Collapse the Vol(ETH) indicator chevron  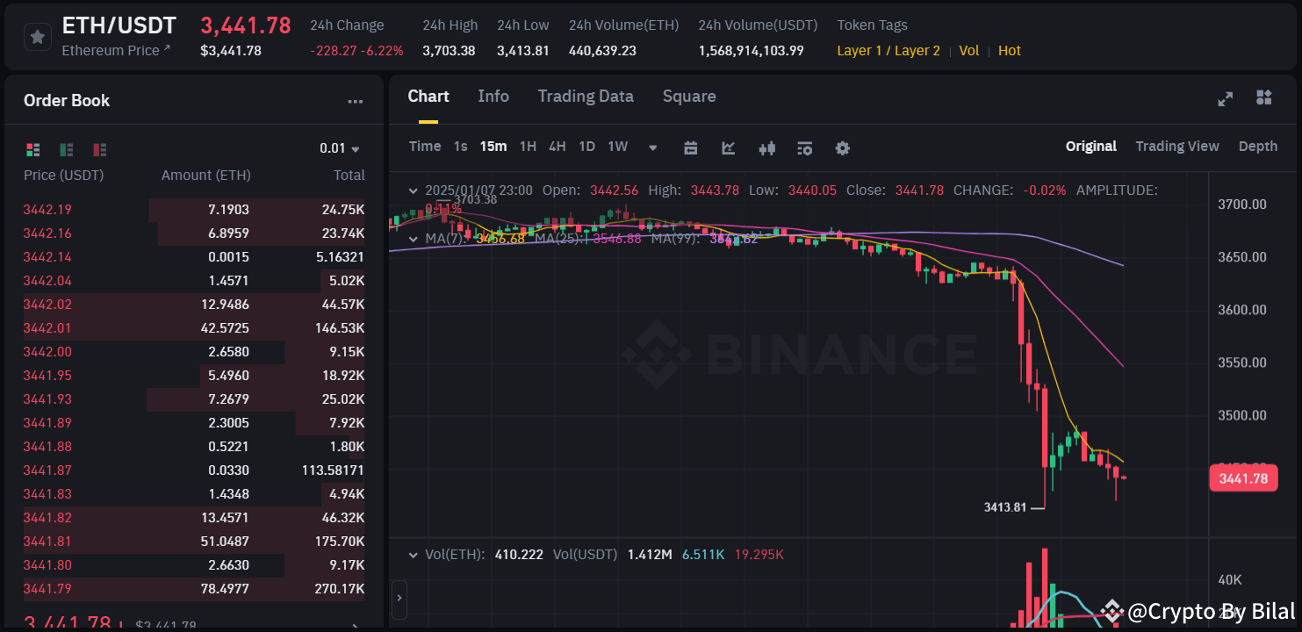click(414, 555)
